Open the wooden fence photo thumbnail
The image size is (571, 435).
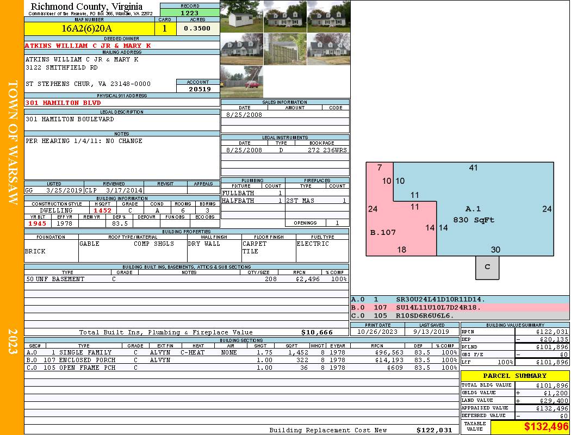[285, 49]
